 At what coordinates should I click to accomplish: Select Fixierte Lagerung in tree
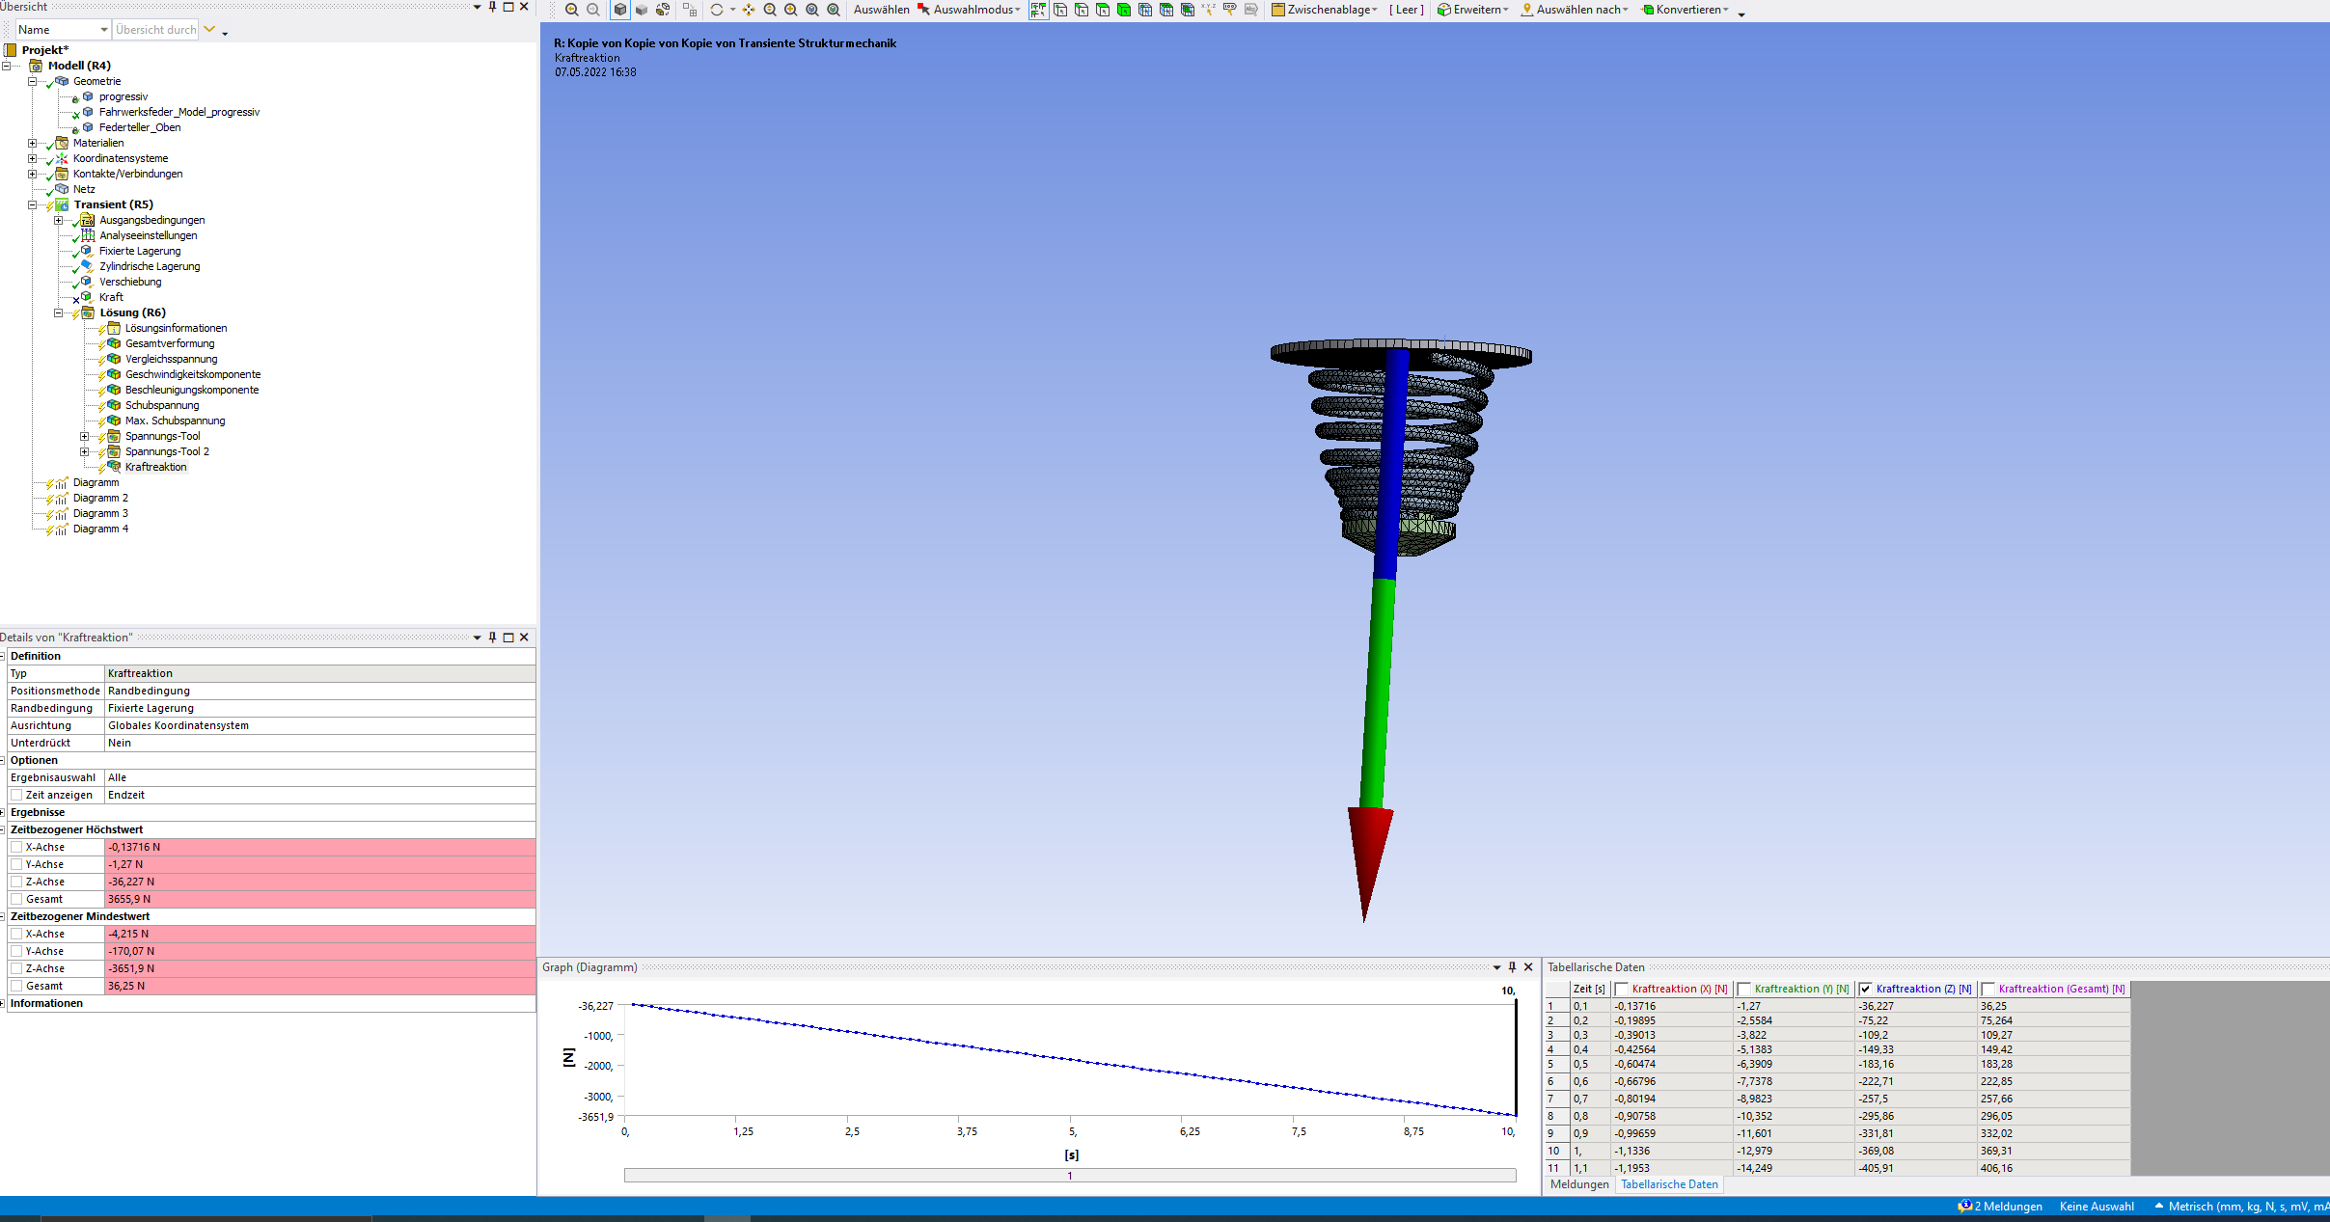140,251
